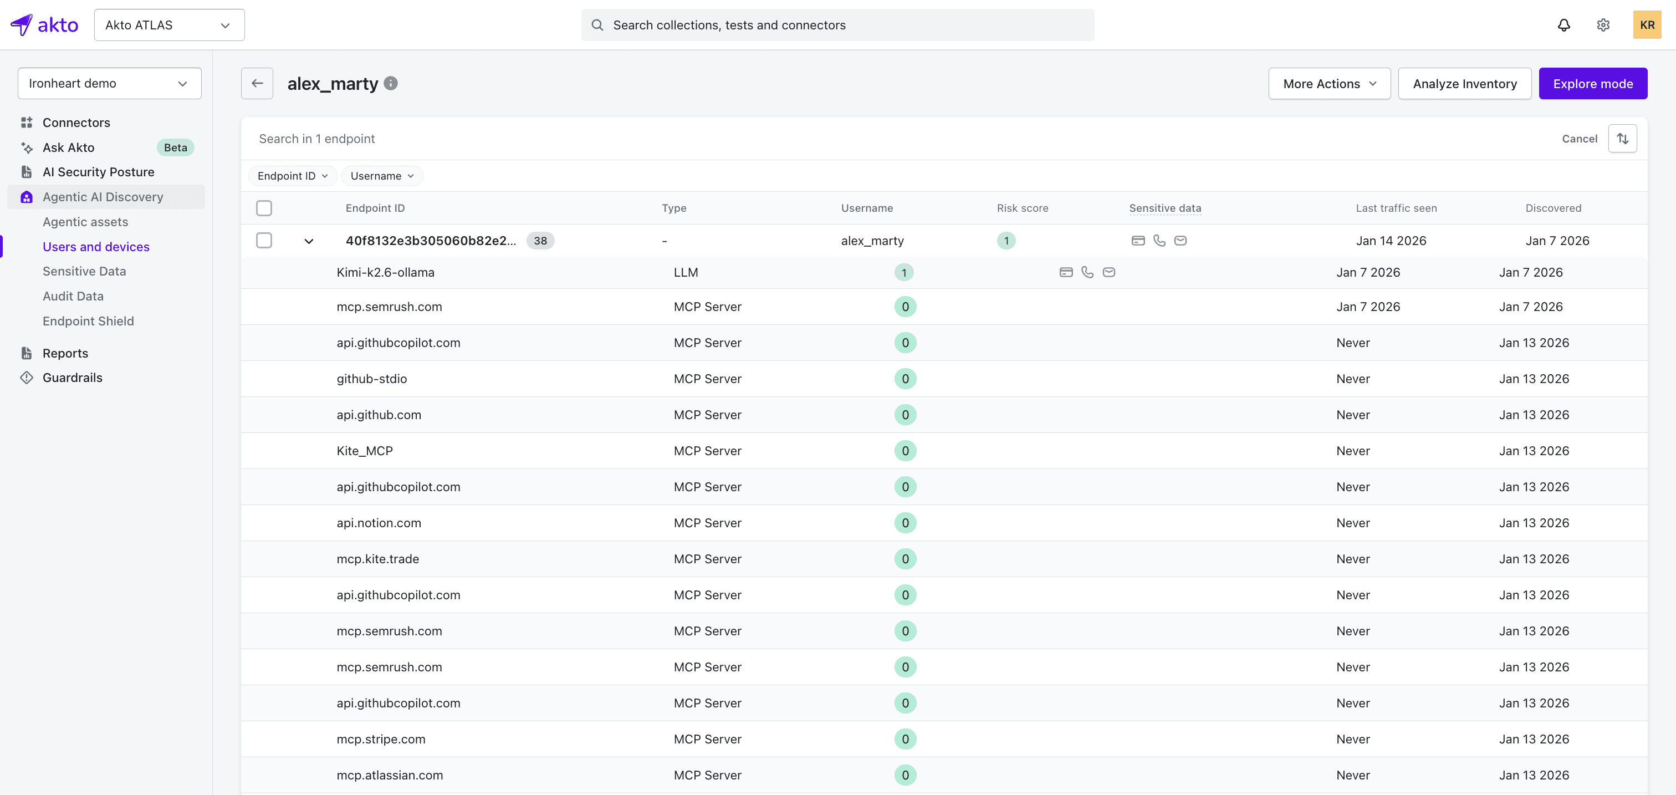Image resolution: width=1676 pixels, height=795 pixels.
Task: Select the api.notion.com row name
Action: [379, 523]
